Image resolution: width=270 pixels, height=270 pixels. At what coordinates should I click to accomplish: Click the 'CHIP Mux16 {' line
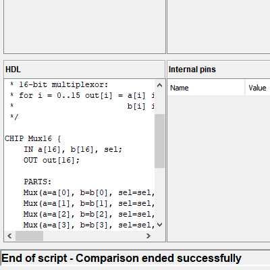point(33,138)
